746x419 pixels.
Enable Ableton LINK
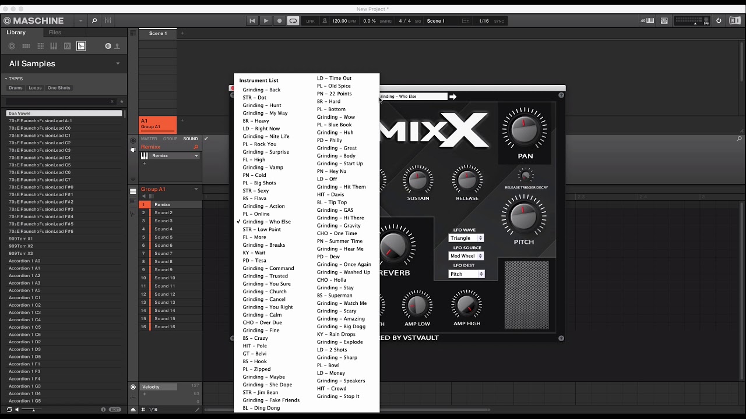click(310, 21)
